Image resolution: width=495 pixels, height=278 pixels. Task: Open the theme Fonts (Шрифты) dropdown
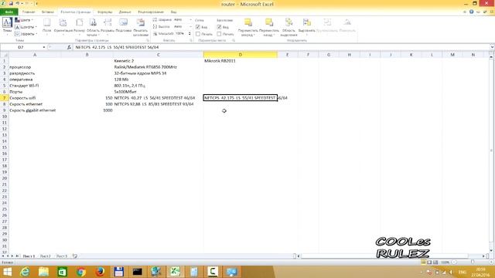pos(26,27)
